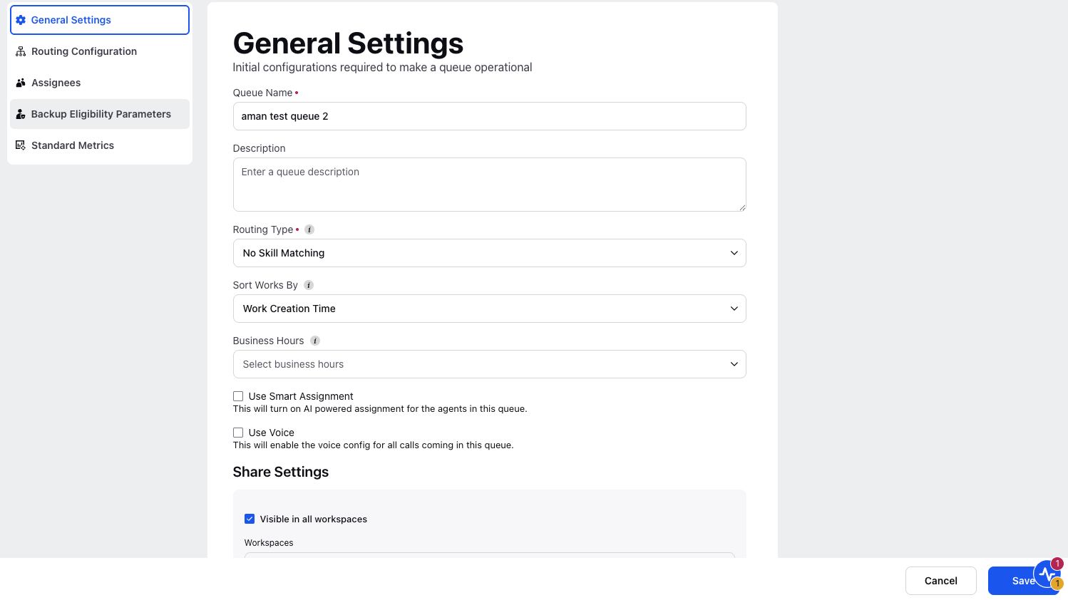Click into the Queue Name input field
The image size is (1068, 600).
point(489,116)
